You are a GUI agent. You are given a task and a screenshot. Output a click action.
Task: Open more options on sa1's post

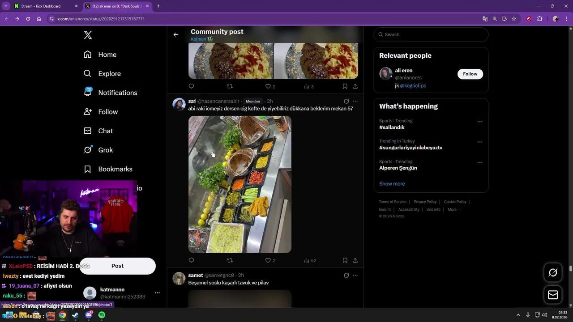(355, 101)
